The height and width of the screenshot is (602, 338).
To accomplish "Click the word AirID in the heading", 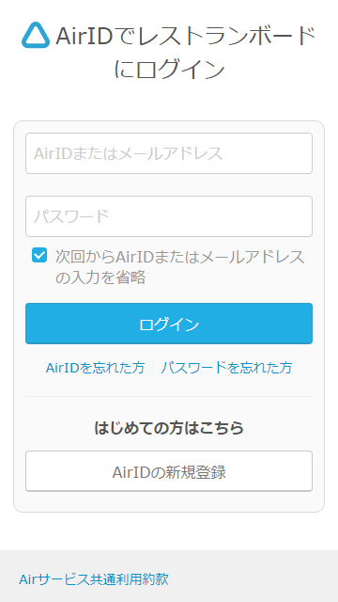I will point(84,37).
